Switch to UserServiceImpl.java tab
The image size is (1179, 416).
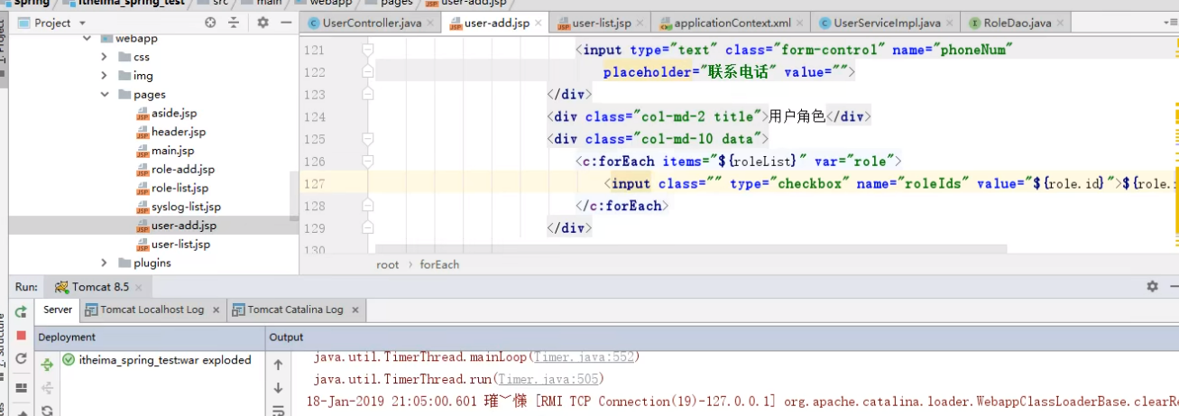(886, 23)
